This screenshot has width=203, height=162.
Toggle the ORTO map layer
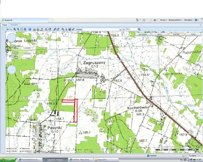(x=159, y=34)
